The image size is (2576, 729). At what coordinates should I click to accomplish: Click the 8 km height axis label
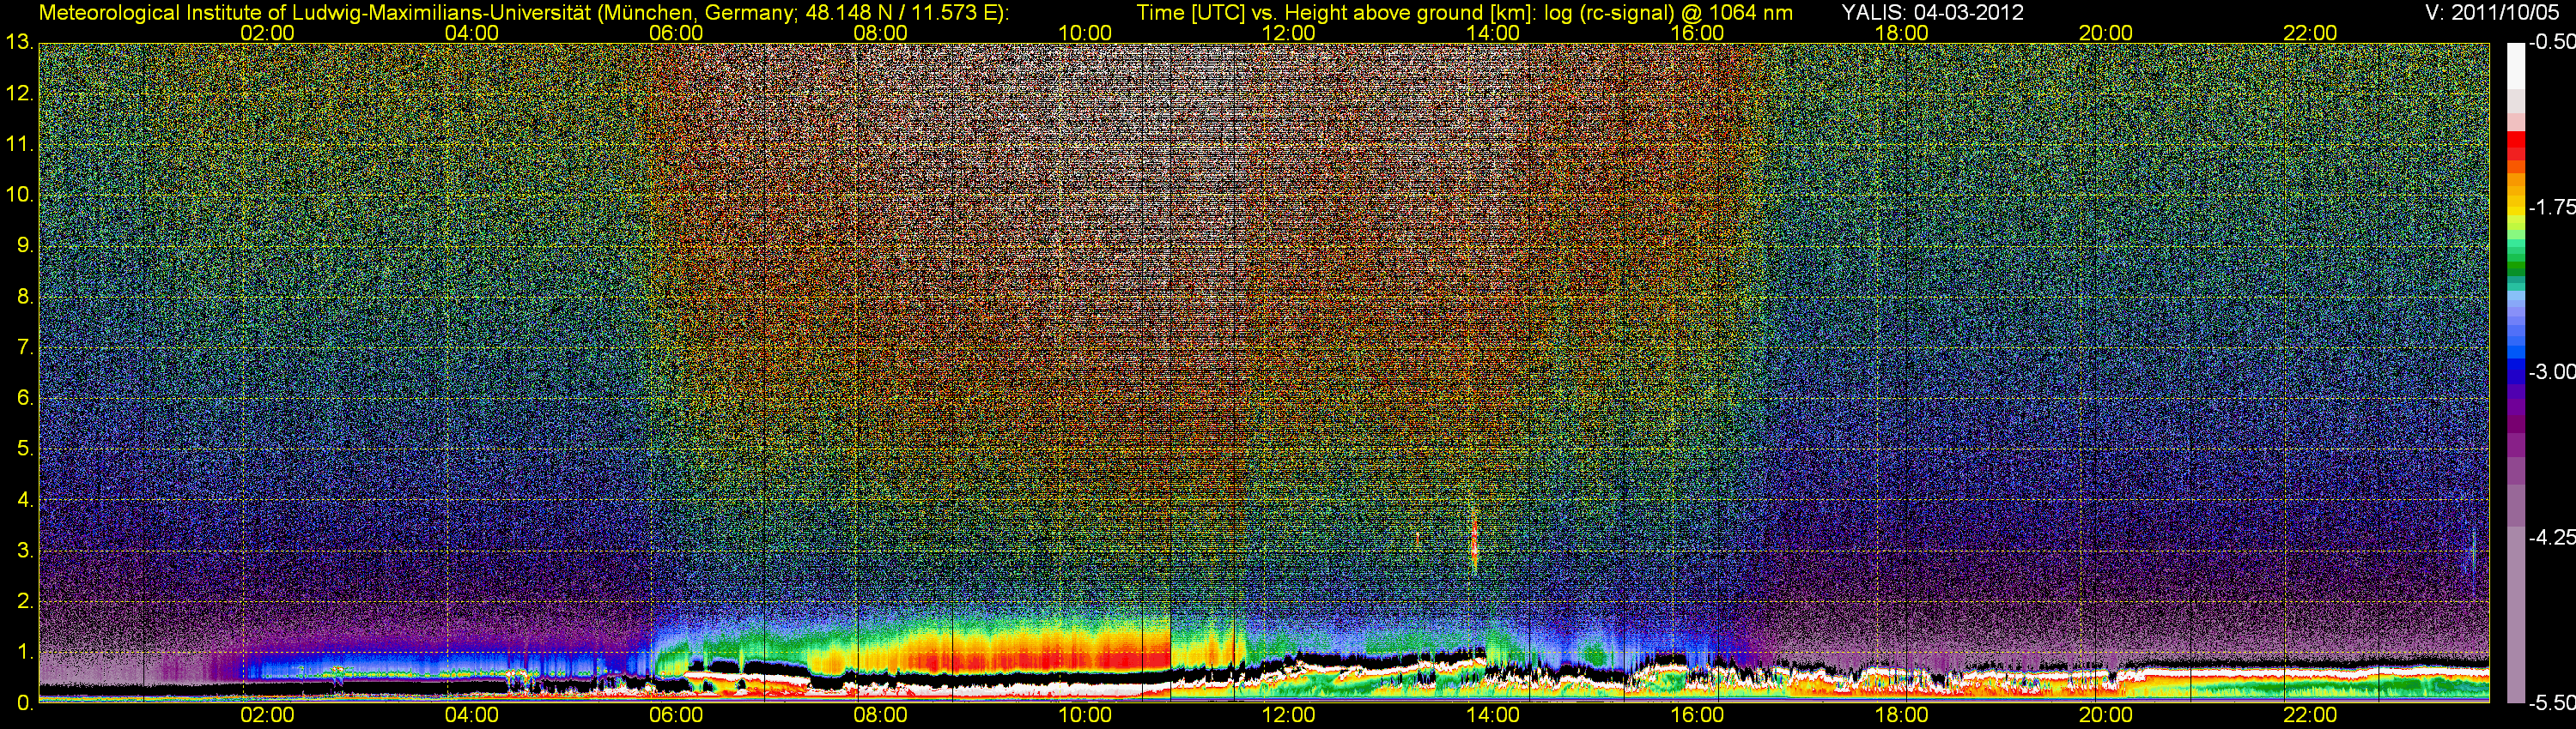(24, 297)
